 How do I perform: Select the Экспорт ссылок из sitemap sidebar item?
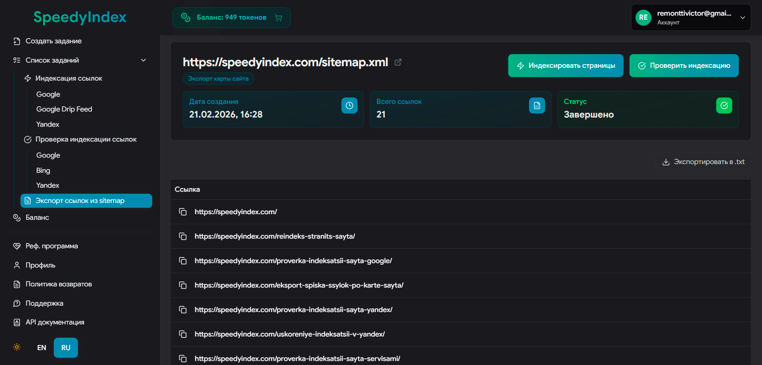86,201
